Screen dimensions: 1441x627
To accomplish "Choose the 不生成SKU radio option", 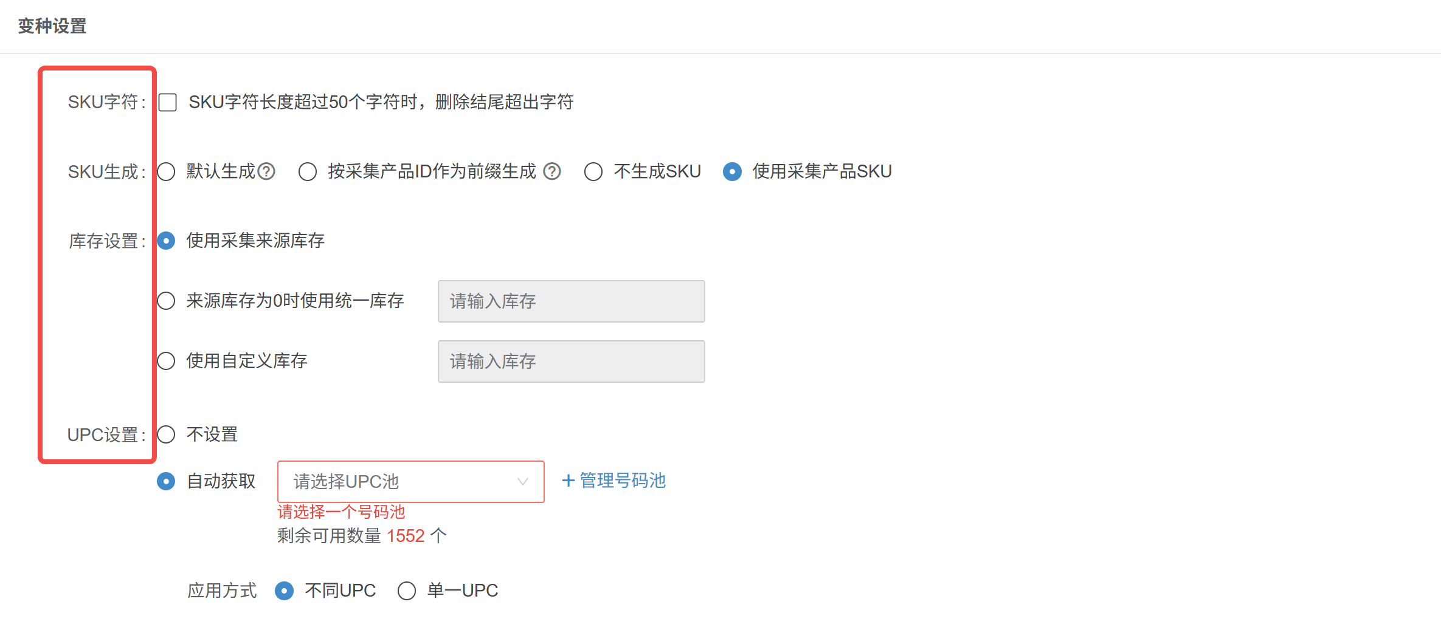I will 593,172.
